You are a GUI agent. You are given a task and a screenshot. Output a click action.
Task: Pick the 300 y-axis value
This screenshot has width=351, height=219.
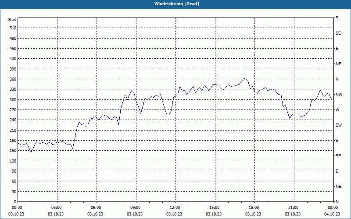pos(13,100)
